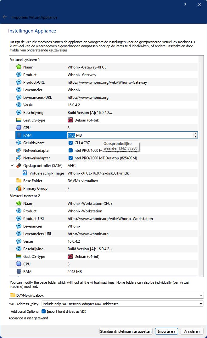This screenshot has width=207, height=338.
Task: Click the Opslagcontroller (SATA) icon
Action: pyautogui.click(x=19, y=166)
